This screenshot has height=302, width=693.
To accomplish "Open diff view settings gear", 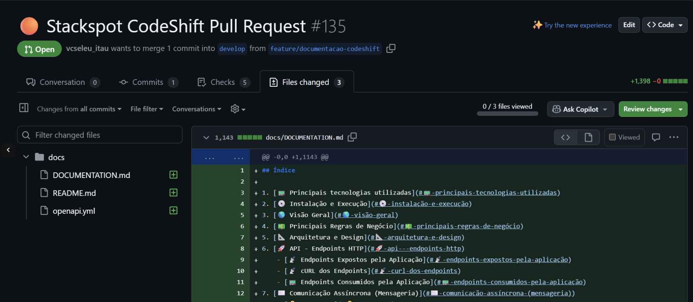I will (x=238, y=109).
